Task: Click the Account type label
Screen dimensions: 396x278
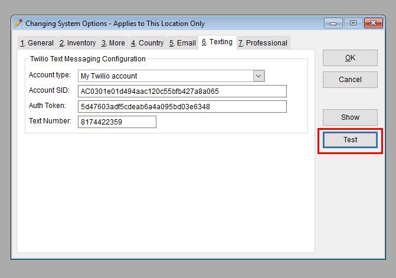Action: pyautogui.click(x=50, y=75)
